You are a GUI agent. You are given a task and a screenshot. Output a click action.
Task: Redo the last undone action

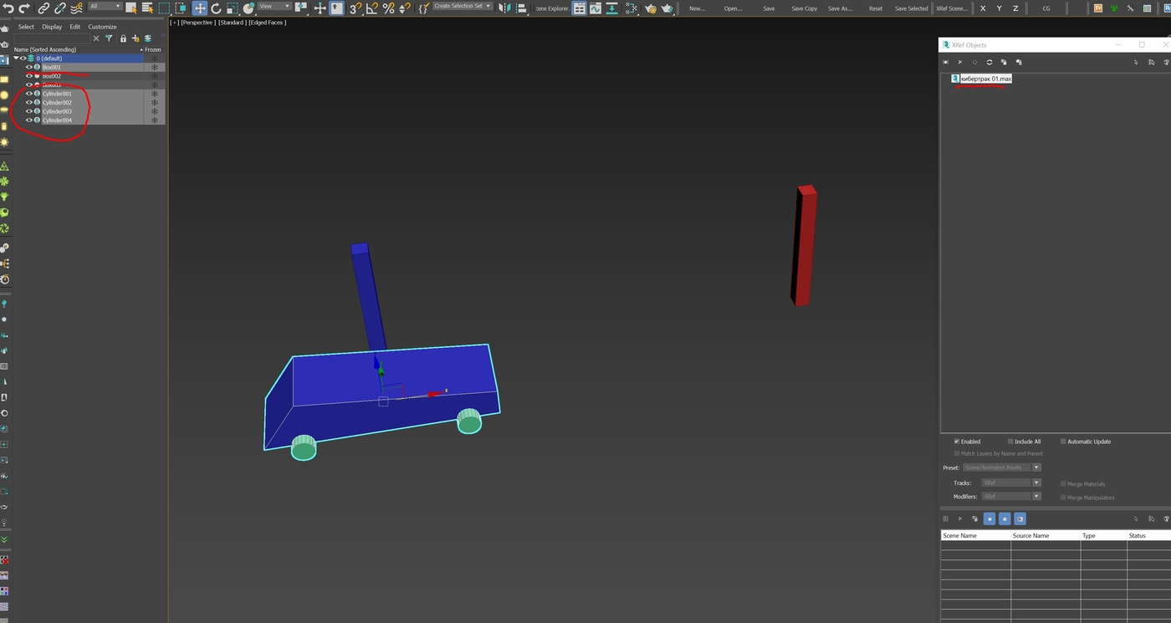23,8
